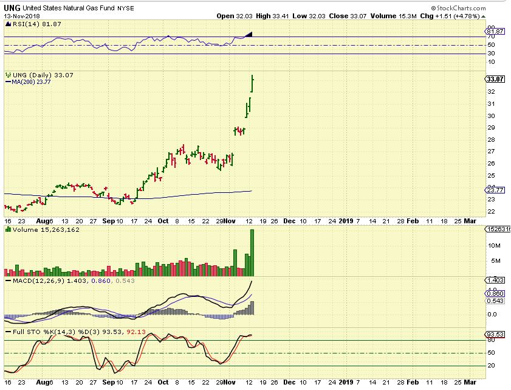Click the 0.543 histogram tag on right axis

(x=495, y=301)
